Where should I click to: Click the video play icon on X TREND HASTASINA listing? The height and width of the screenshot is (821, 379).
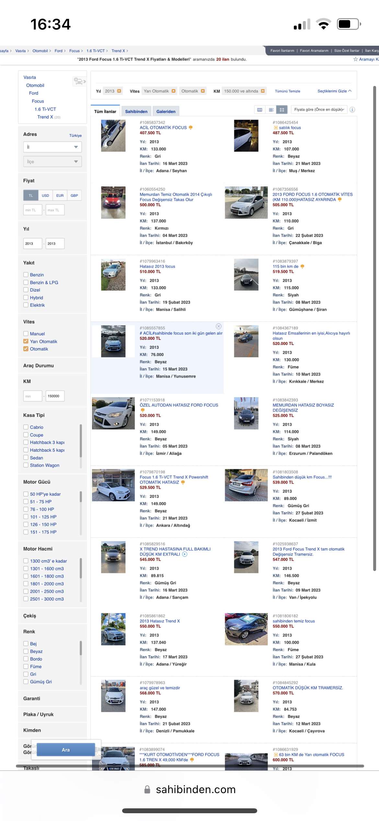tap(185, 554)
